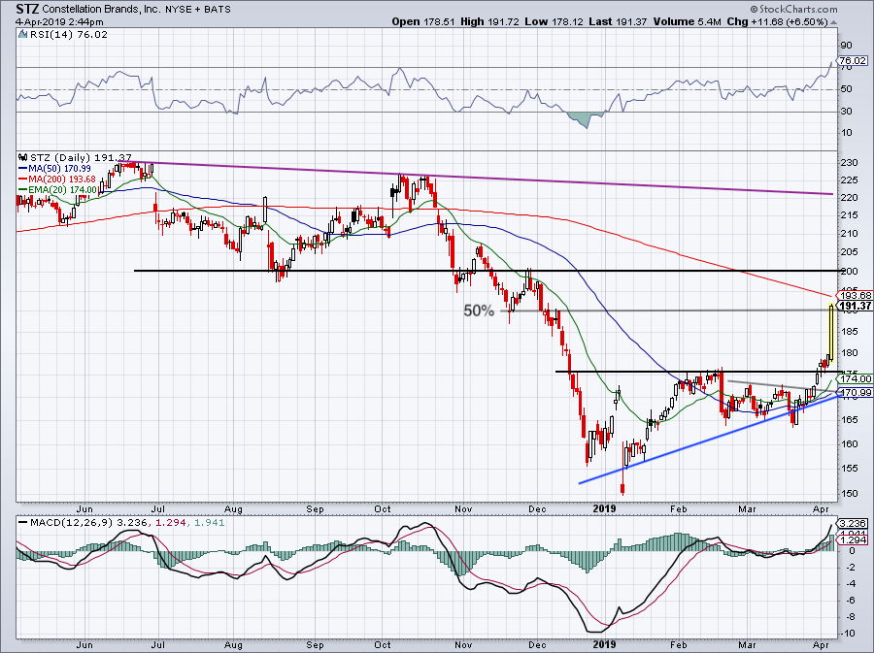Screen dimensions: 874x653
Task: Click the STZ ticker symbol in header
Action: coord(27,9)
